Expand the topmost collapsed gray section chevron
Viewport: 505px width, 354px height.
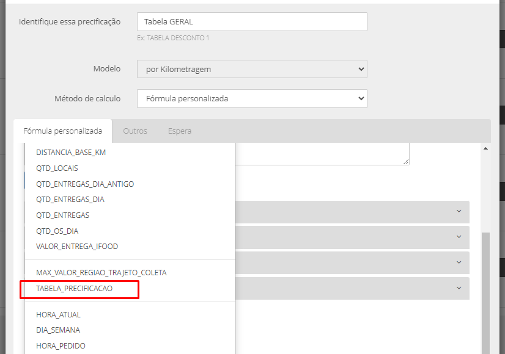[x=459, y=211]
